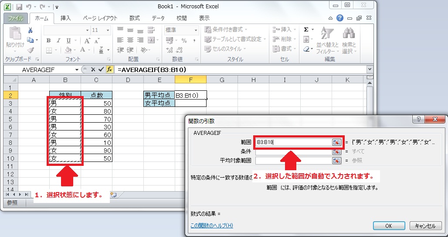The width and height of the screenshot is (448, 237).
Task: Center text horizontally in cell
Action: click(130, 40)
